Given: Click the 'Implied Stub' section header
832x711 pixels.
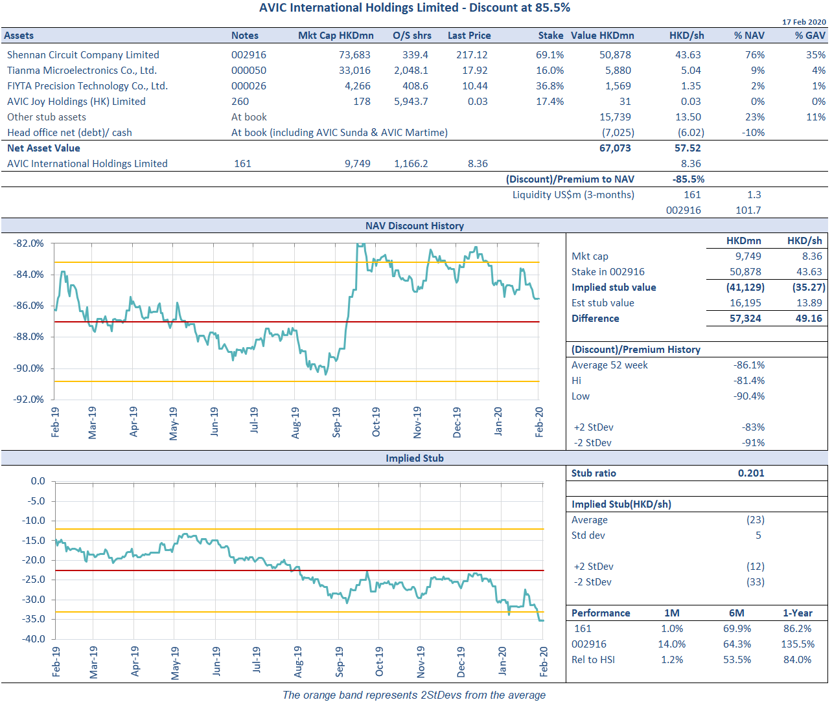Looking at the screenshot, I should tap(415, 458).
